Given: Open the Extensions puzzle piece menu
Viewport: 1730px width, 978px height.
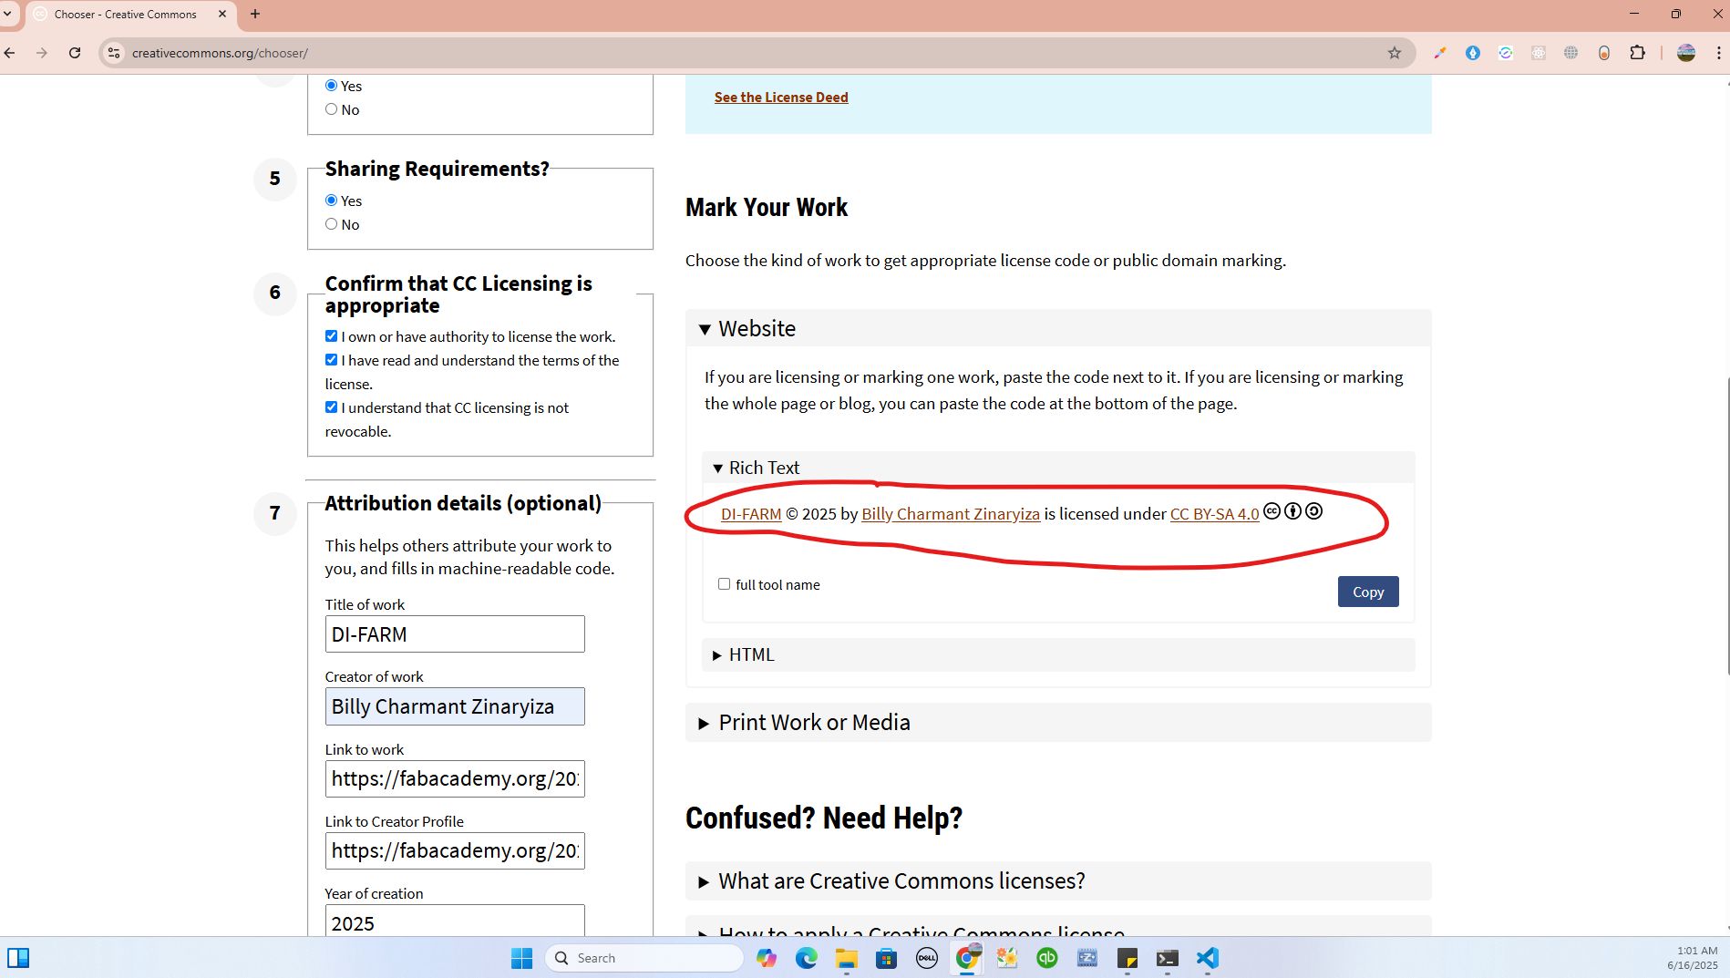Looking at the screenshot, I should click(1638, 53).
